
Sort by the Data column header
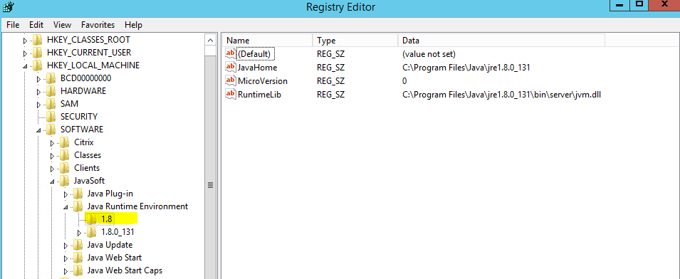click(501, 41)
